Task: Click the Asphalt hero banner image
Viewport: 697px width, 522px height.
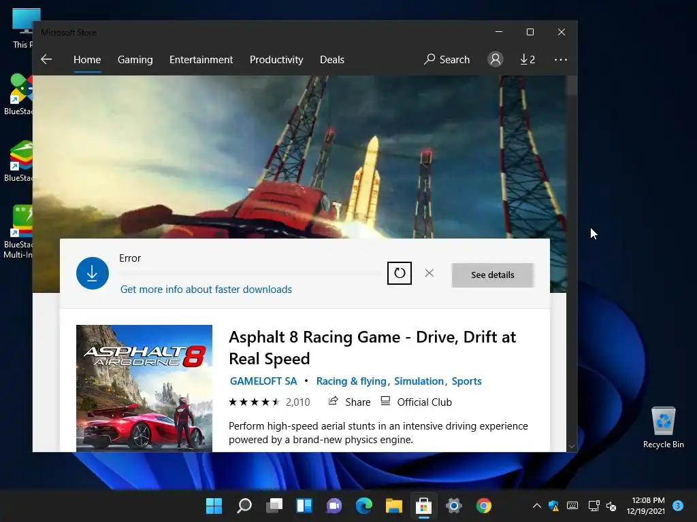Action: click(299, 157)
